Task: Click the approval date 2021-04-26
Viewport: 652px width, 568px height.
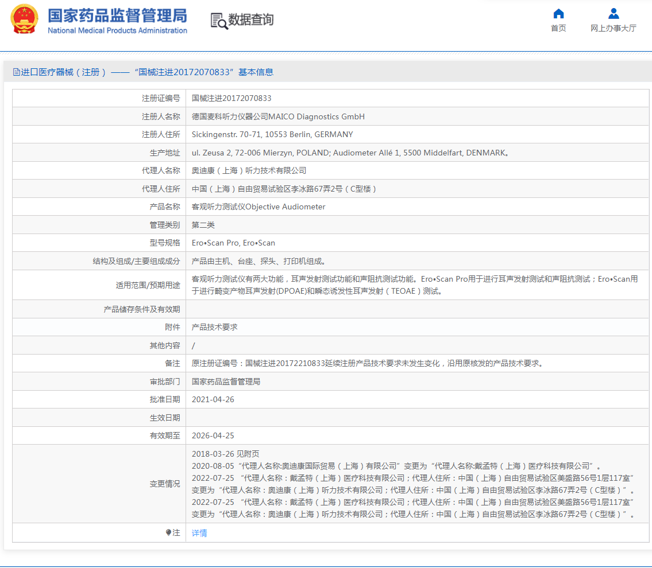Action: click(213, 399)
